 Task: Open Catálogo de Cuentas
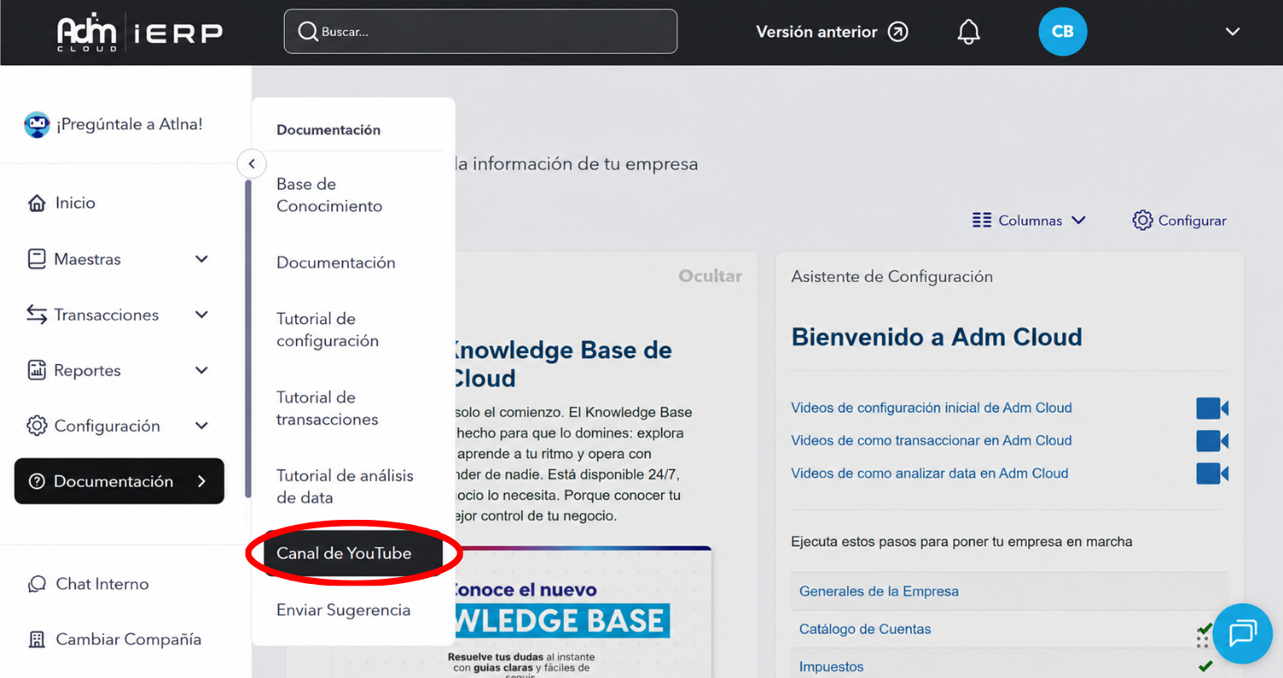(x=866, y=629)
